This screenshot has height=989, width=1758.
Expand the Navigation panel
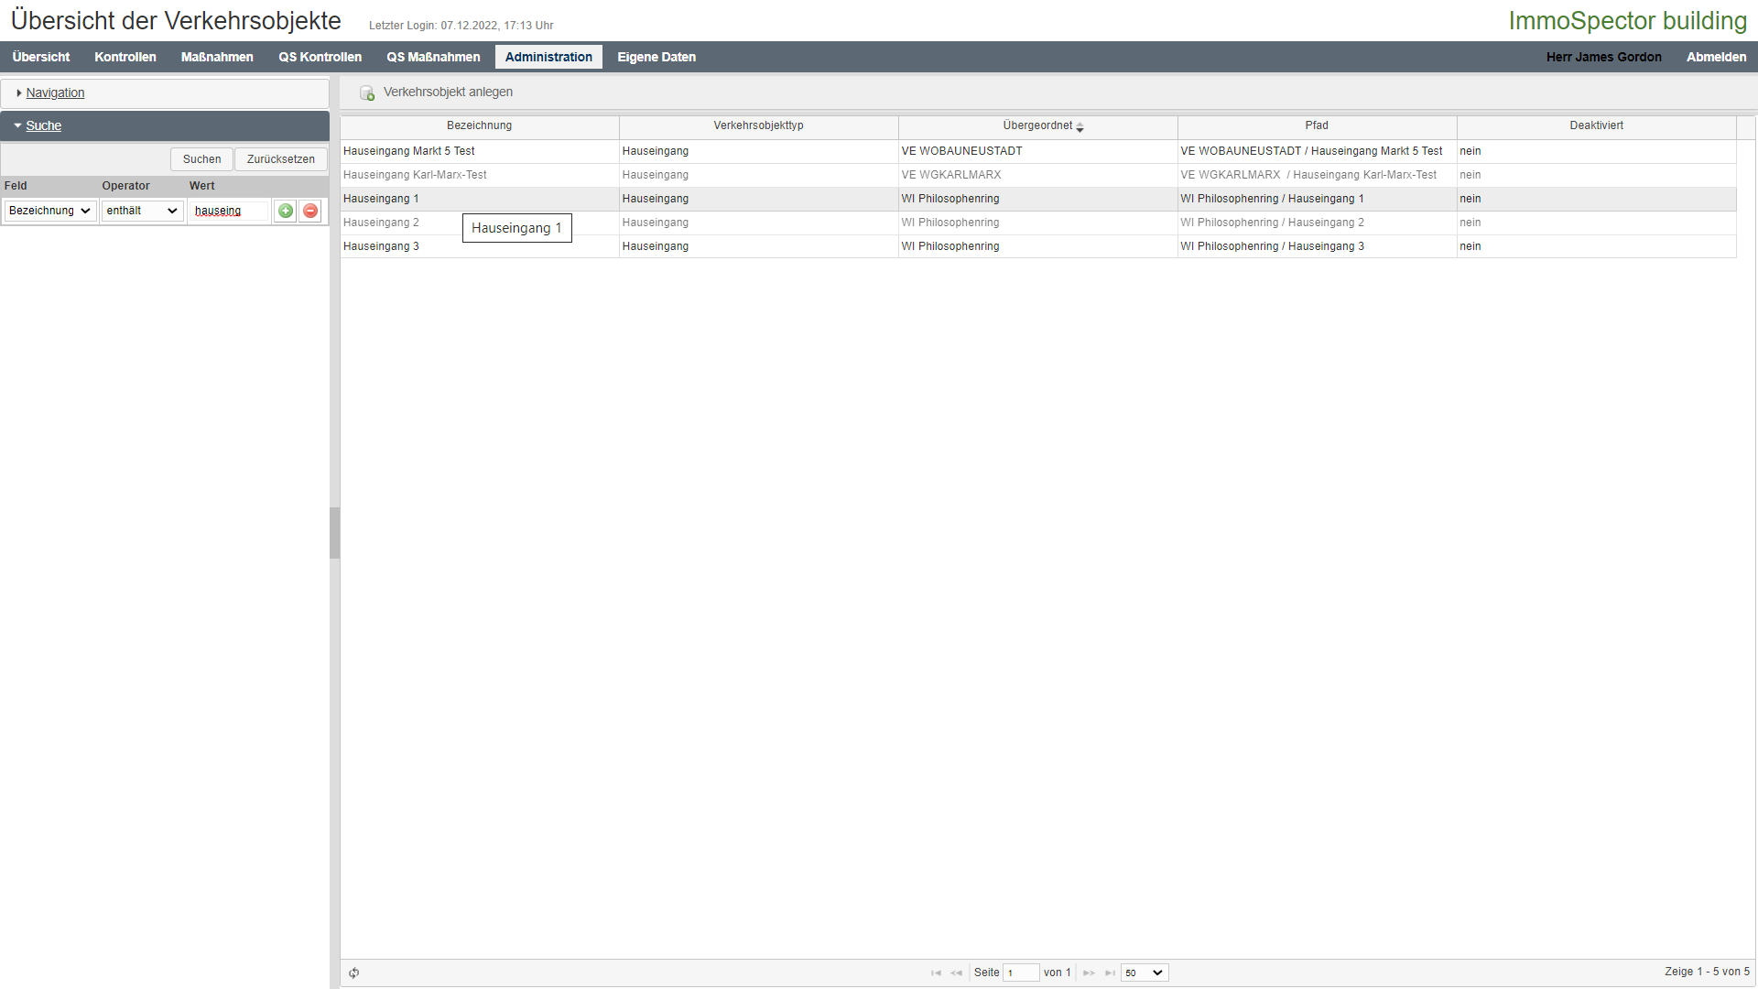pyautogui.click(x=55, y=93)
